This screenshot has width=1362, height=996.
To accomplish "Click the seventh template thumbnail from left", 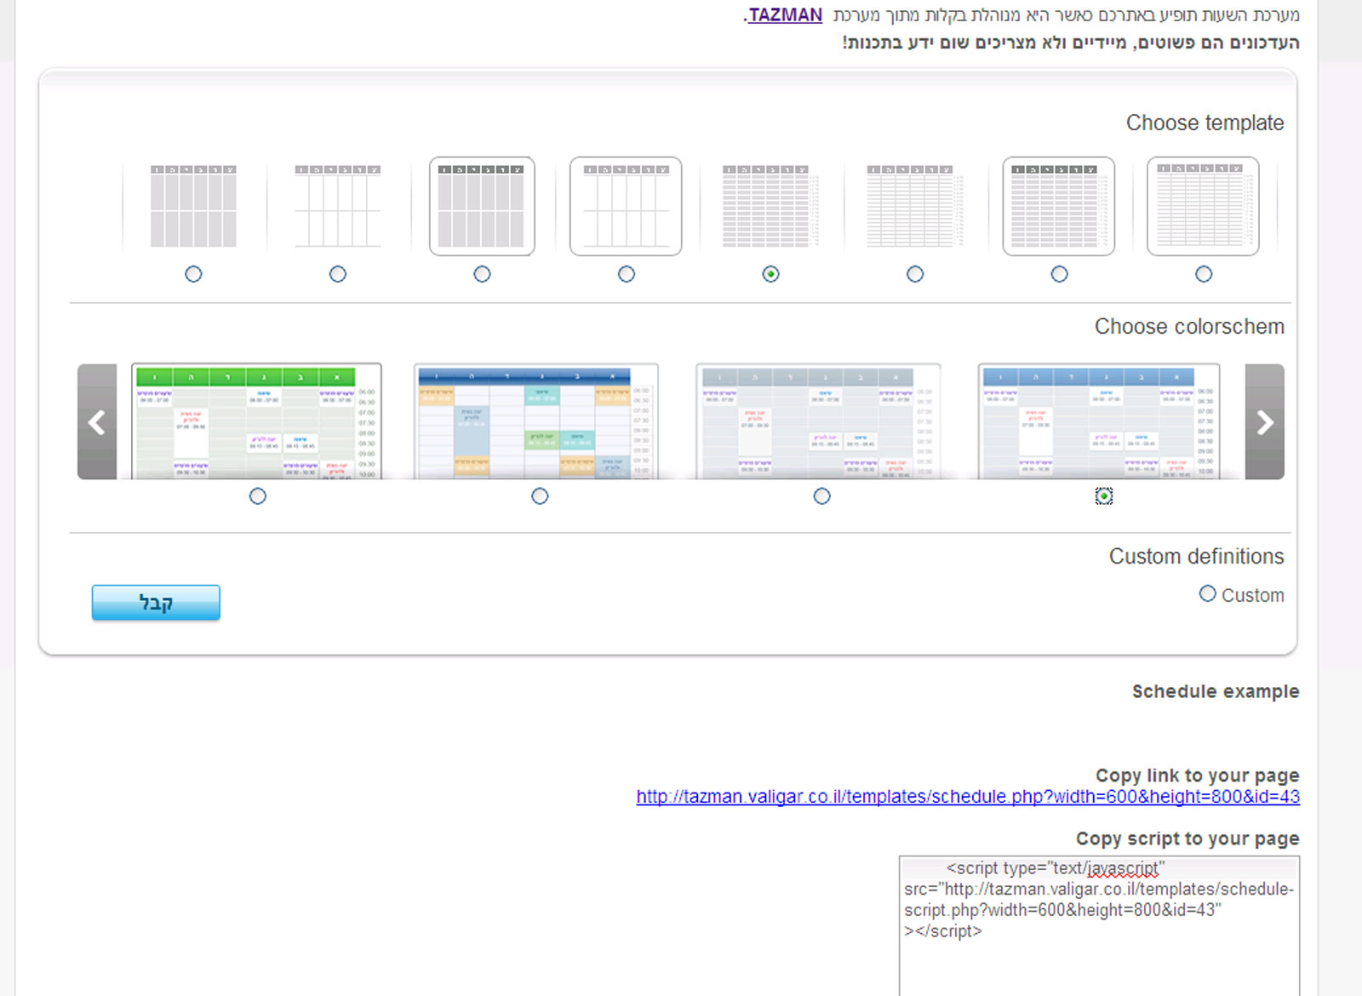I will click(1059, 206).
